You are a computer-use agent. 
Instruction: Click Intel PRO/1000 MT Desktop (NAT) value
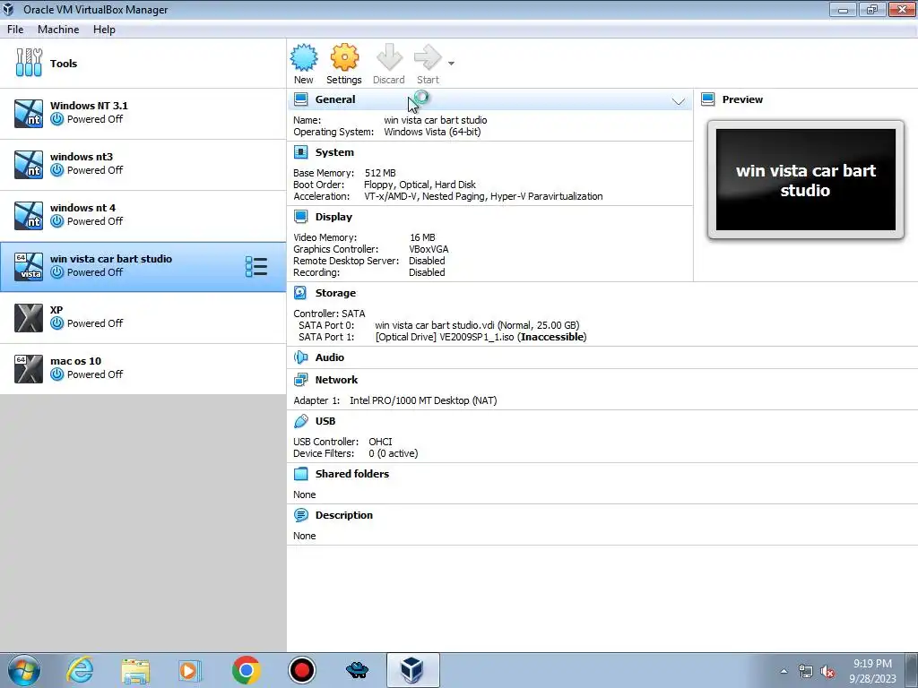point(423,400)
